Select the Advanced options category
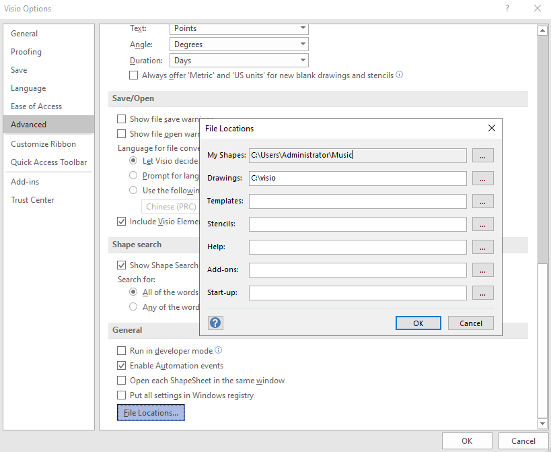Screen dimensions: 551x452 coord(49,125)
